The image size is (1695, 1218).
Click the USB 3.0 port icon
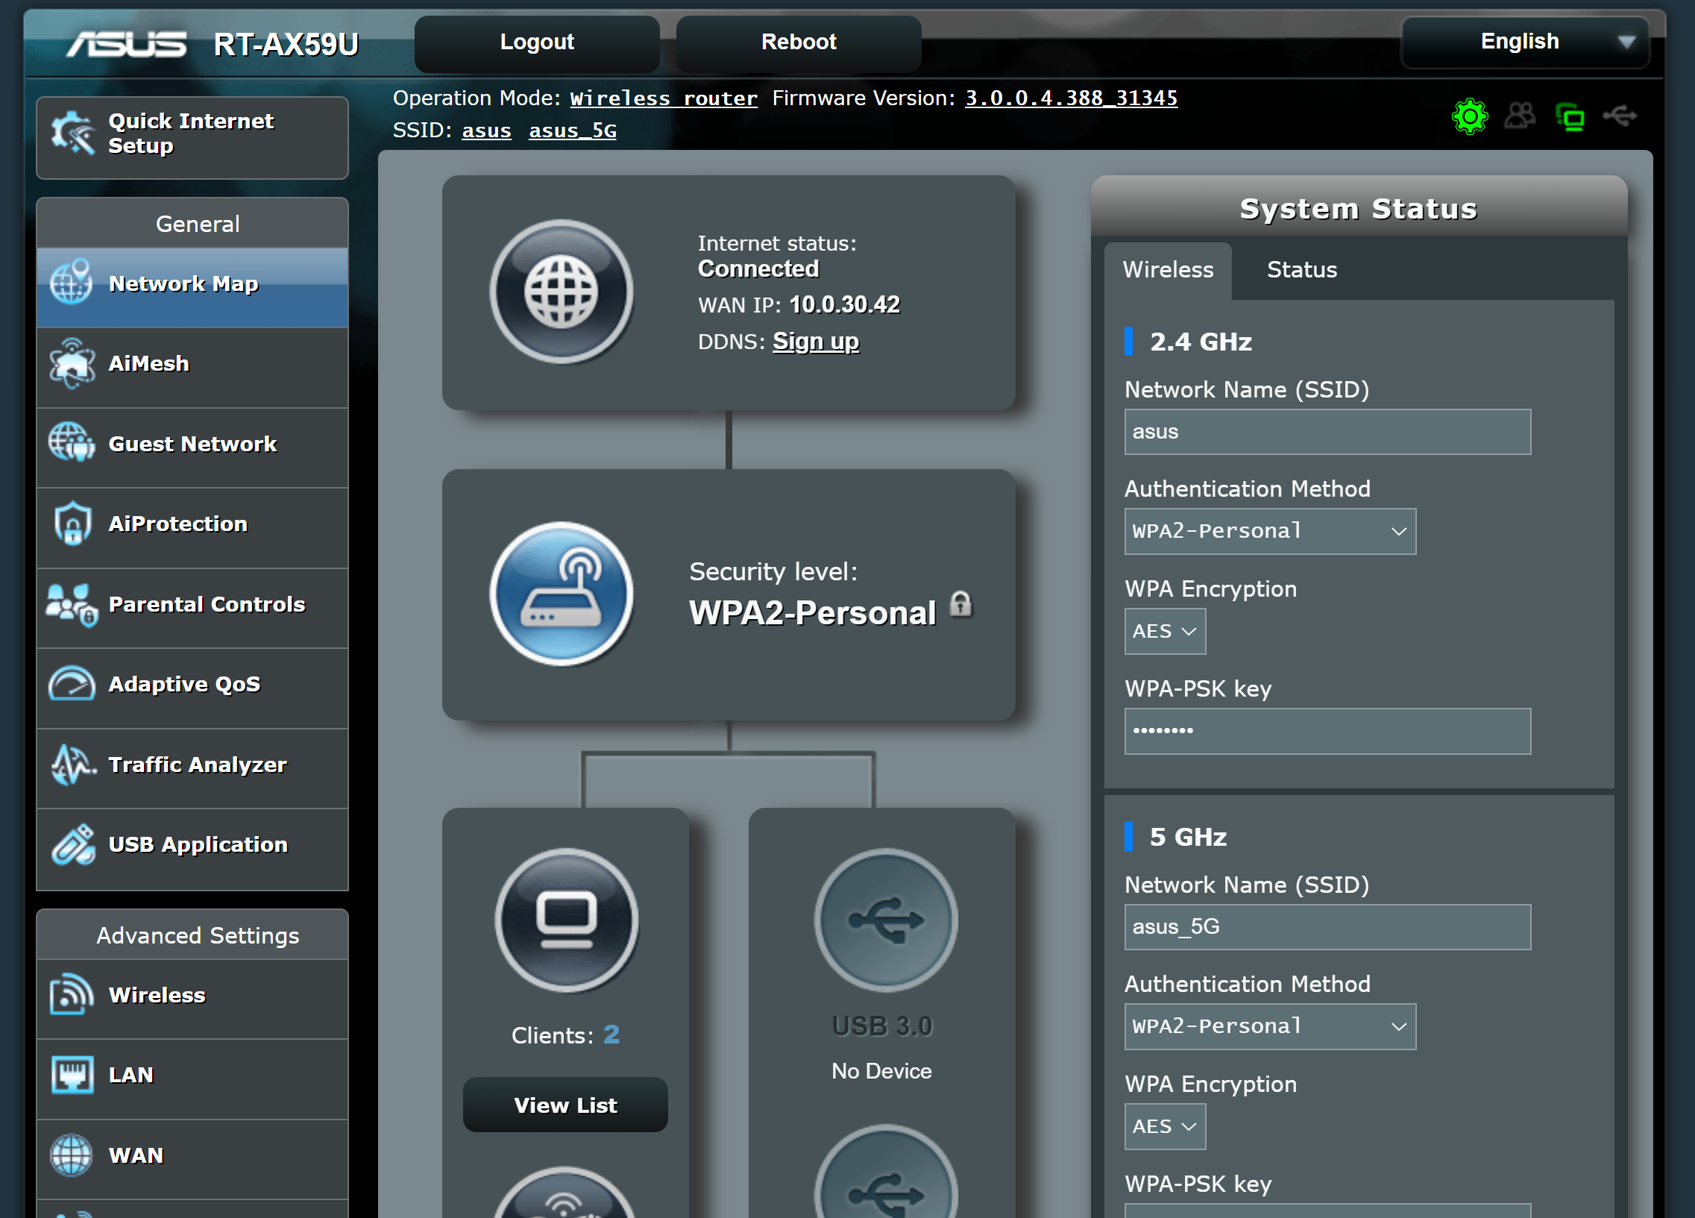886,920
